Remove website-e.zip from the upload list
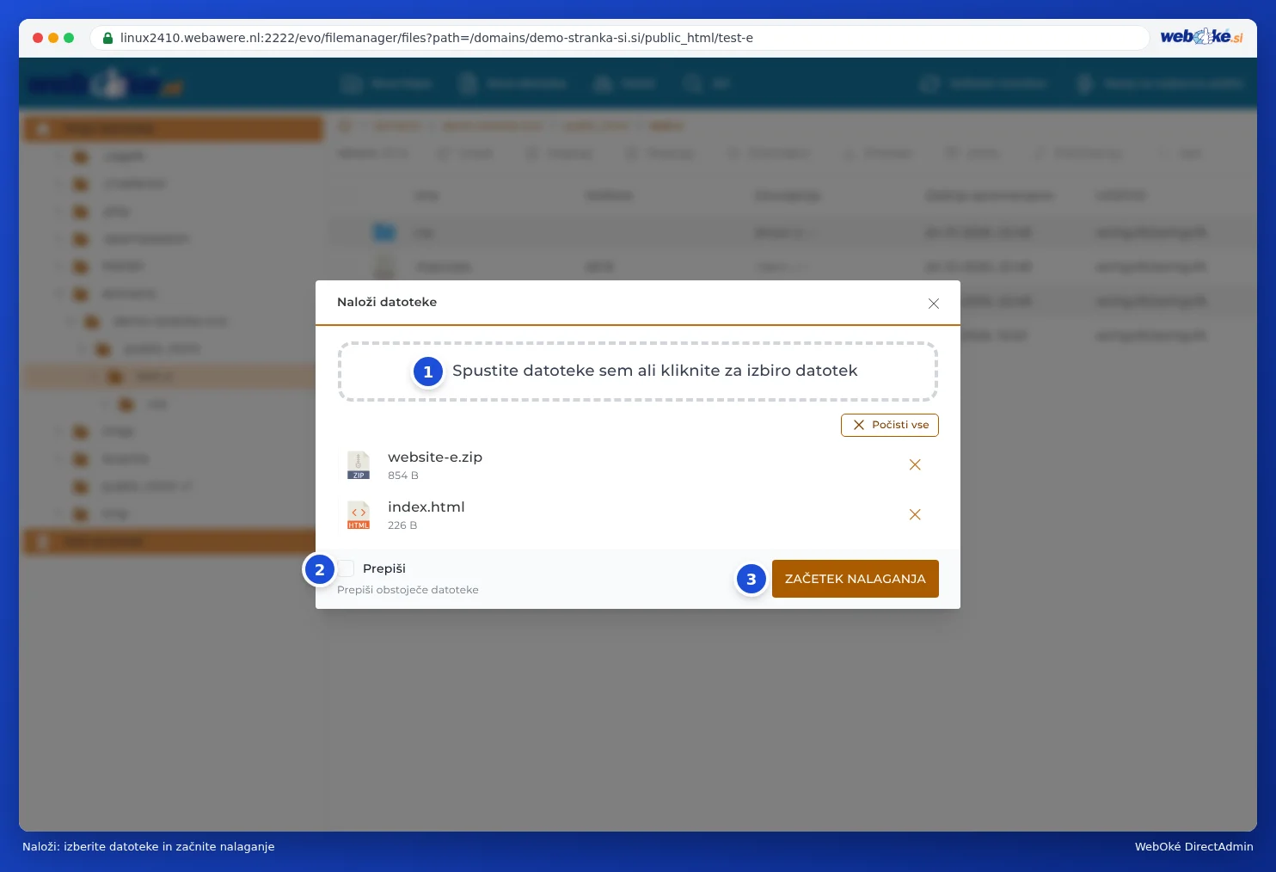 [x=915, y=465]
